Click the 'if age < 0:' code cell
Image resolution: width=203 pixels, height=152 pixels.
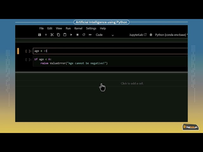pos(110,61)
